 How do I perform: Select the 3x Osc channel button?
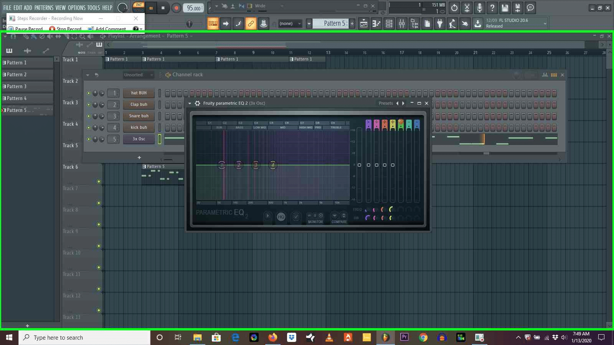tap(139, 139)
